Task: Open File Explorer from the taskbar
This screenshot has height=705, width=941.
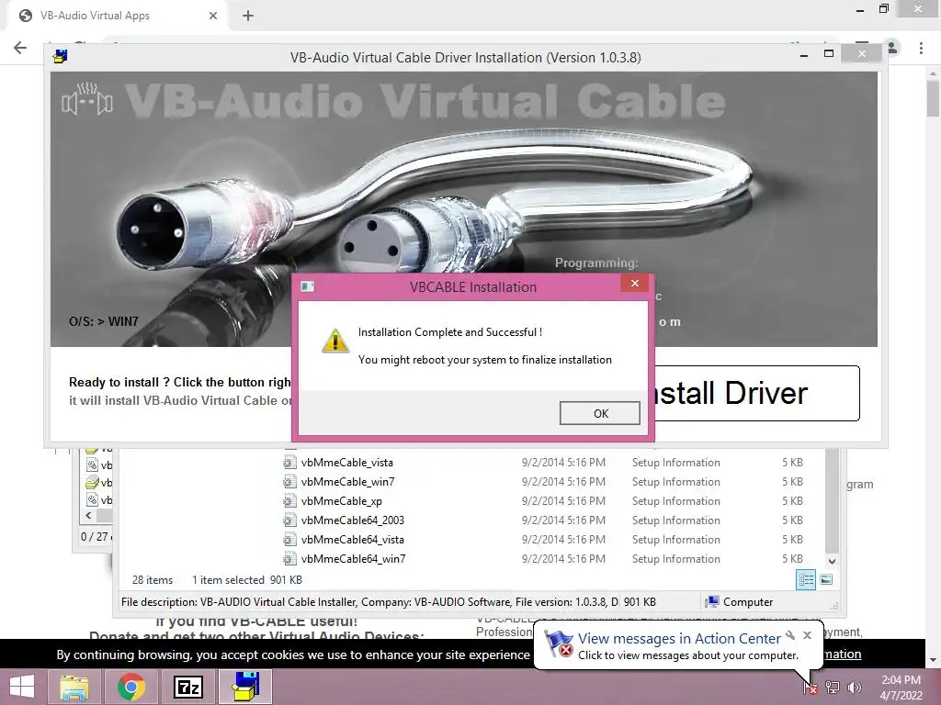Action: [x=74, y=687]
